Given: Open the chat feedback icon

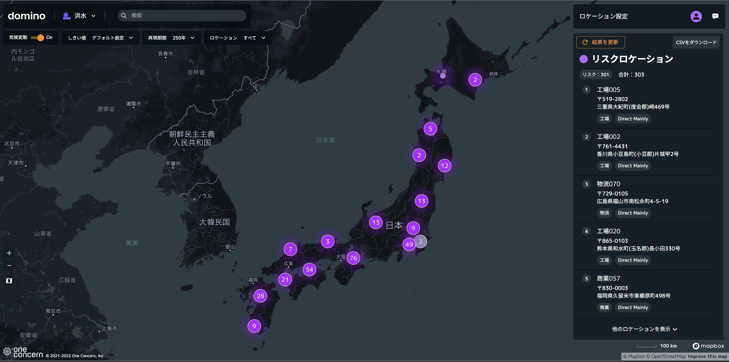Looking at the screenshot, I should (x=715, y=16).
